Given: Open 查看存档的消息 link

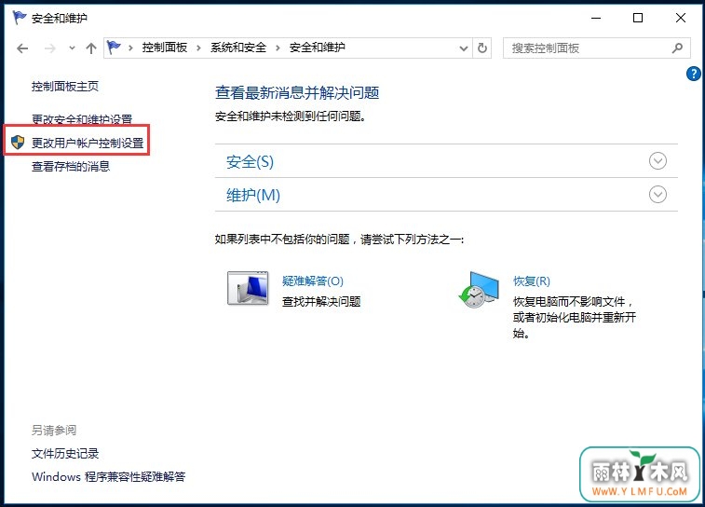Looking at the screenshot, I should coord(71,167).
